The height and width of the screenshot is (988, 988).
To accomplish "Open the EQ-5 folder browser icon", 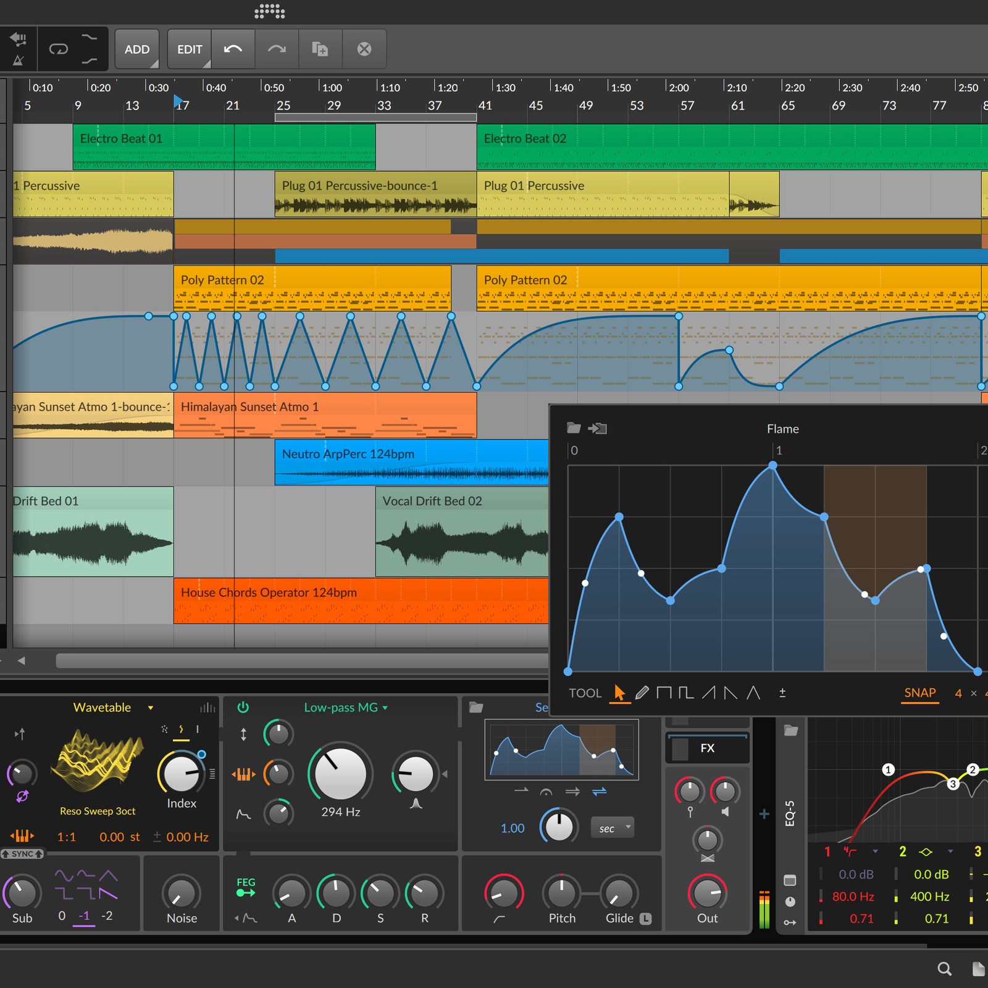I will click(790, 731).
